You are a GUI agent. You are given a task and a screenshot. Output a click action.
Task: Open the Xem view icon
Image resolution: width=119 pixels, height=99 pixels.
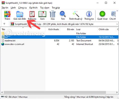tap(42, 14)
